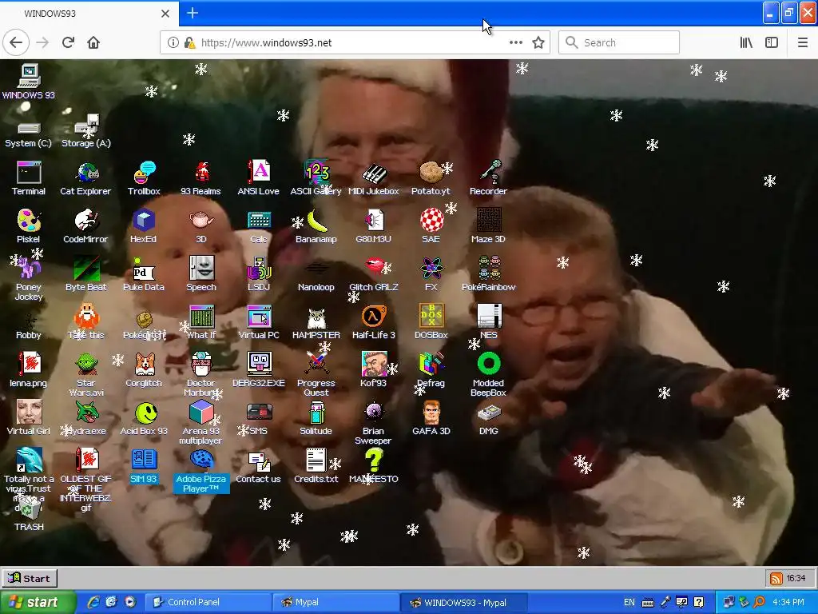Image resolution: width=818 pixels, height=614 pixels.
Task: Bookmark this page with the star
Action: [538, 43]
